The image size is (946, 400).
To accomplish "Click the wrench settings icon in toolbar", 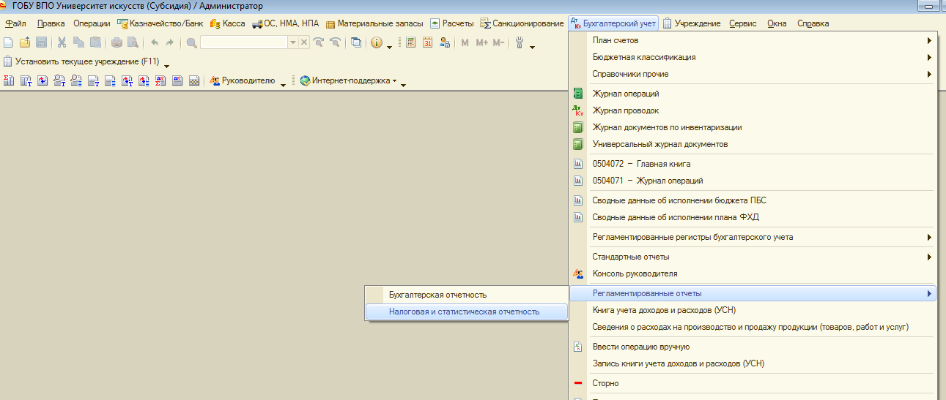I will tap(520, 42).
